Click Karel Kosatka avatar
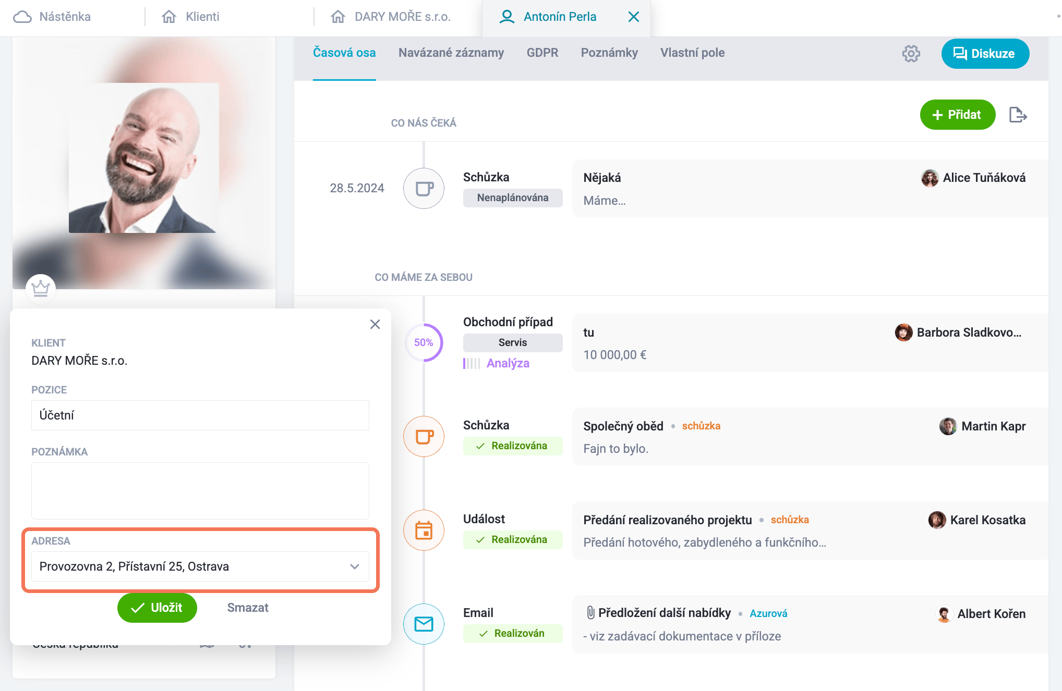The image size is (1062, 691). click(937, 520)
